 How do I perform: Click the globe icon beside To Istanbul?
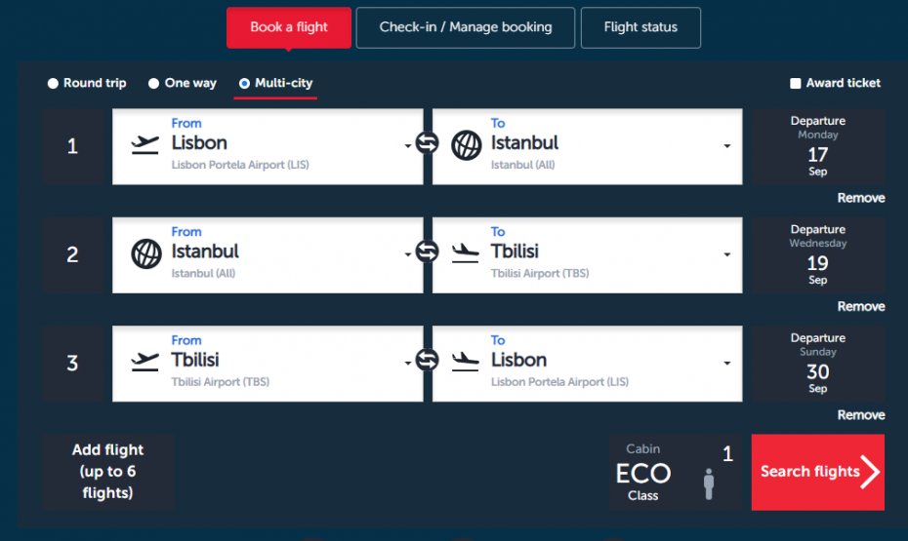tap(466, 146)
